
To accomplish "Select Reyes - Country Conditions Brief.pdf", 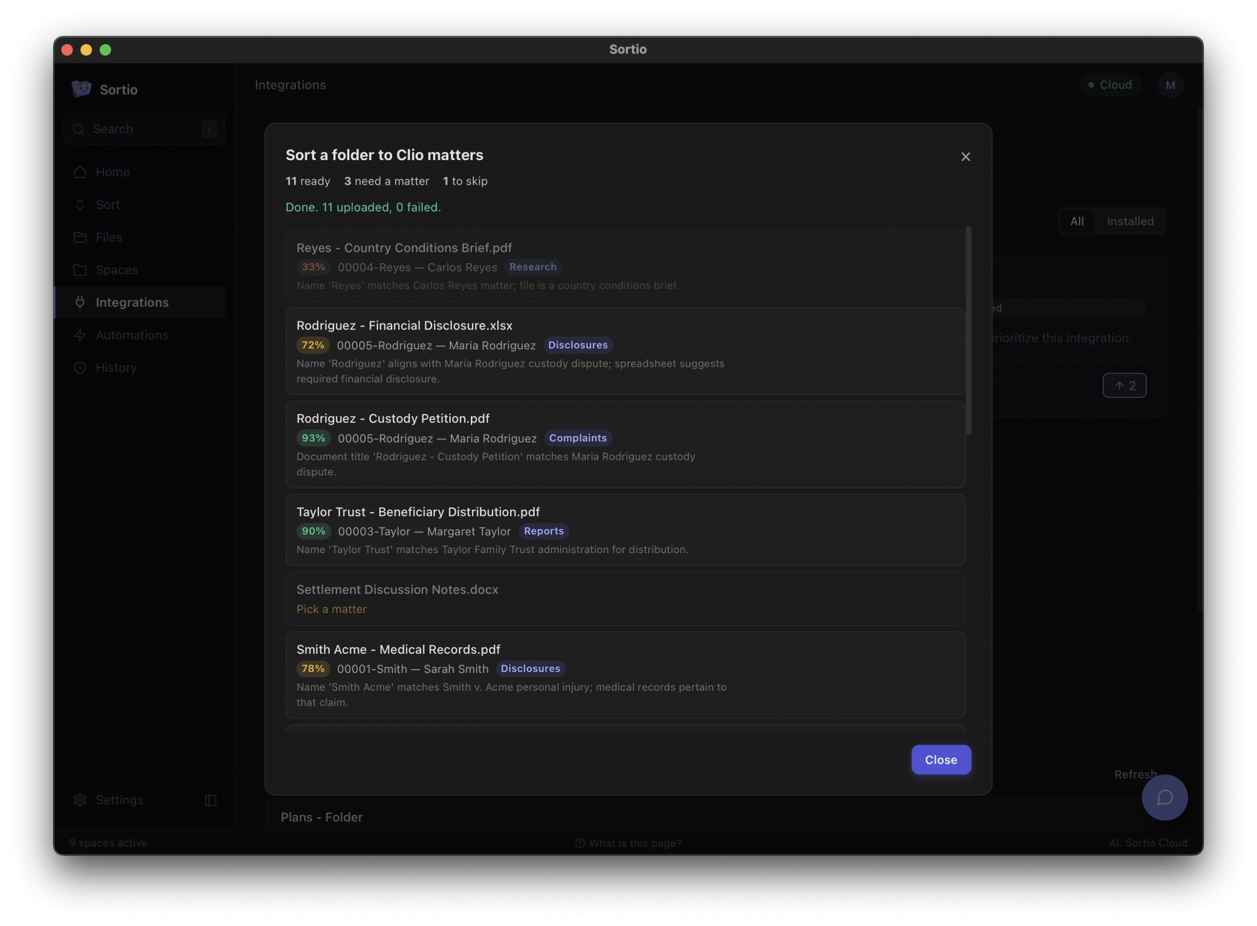I will pyautogui.click(x=625, y=266).
